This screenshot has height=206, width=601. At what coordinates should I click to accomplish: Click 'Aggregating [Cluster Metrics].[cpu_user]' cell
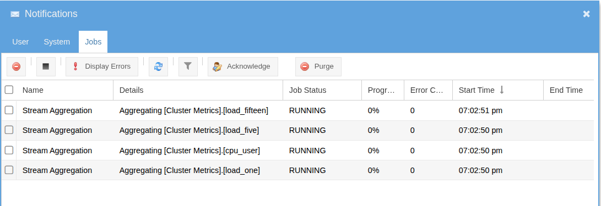tap(189, 151)
